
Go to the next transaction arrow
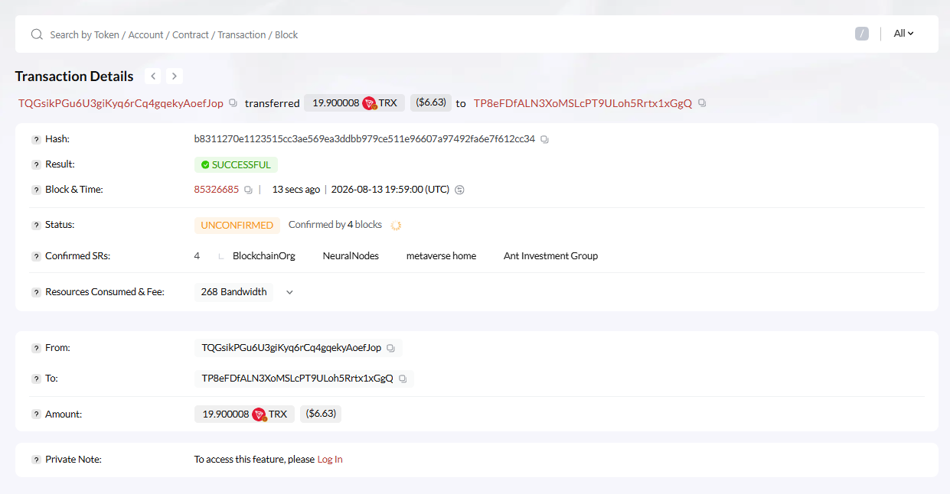click(175, 76)
